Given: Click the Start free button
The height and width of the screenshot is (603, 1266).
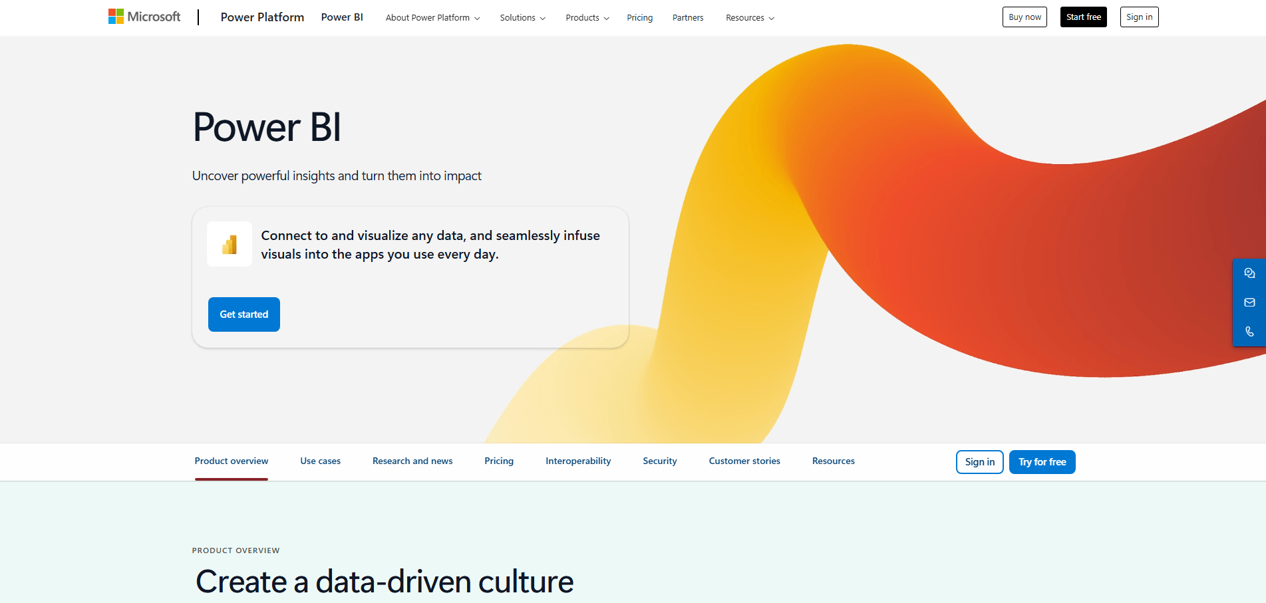Looking at the screenshot, I should point(1083,17).
